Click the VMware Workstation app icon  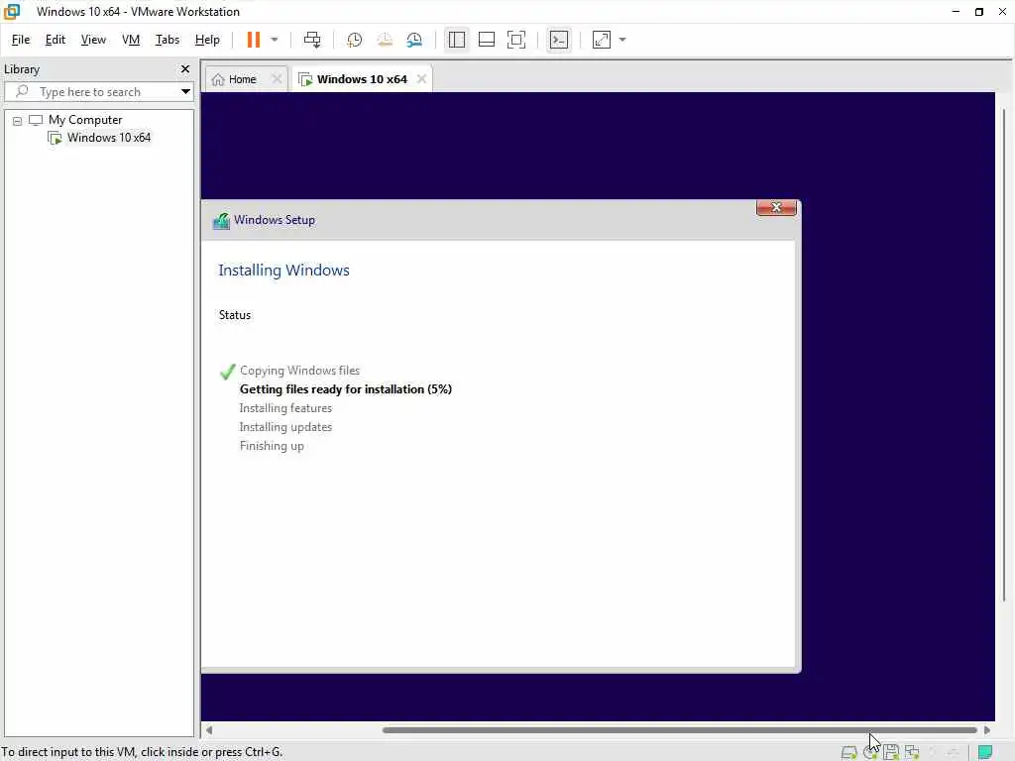[12, 12]
